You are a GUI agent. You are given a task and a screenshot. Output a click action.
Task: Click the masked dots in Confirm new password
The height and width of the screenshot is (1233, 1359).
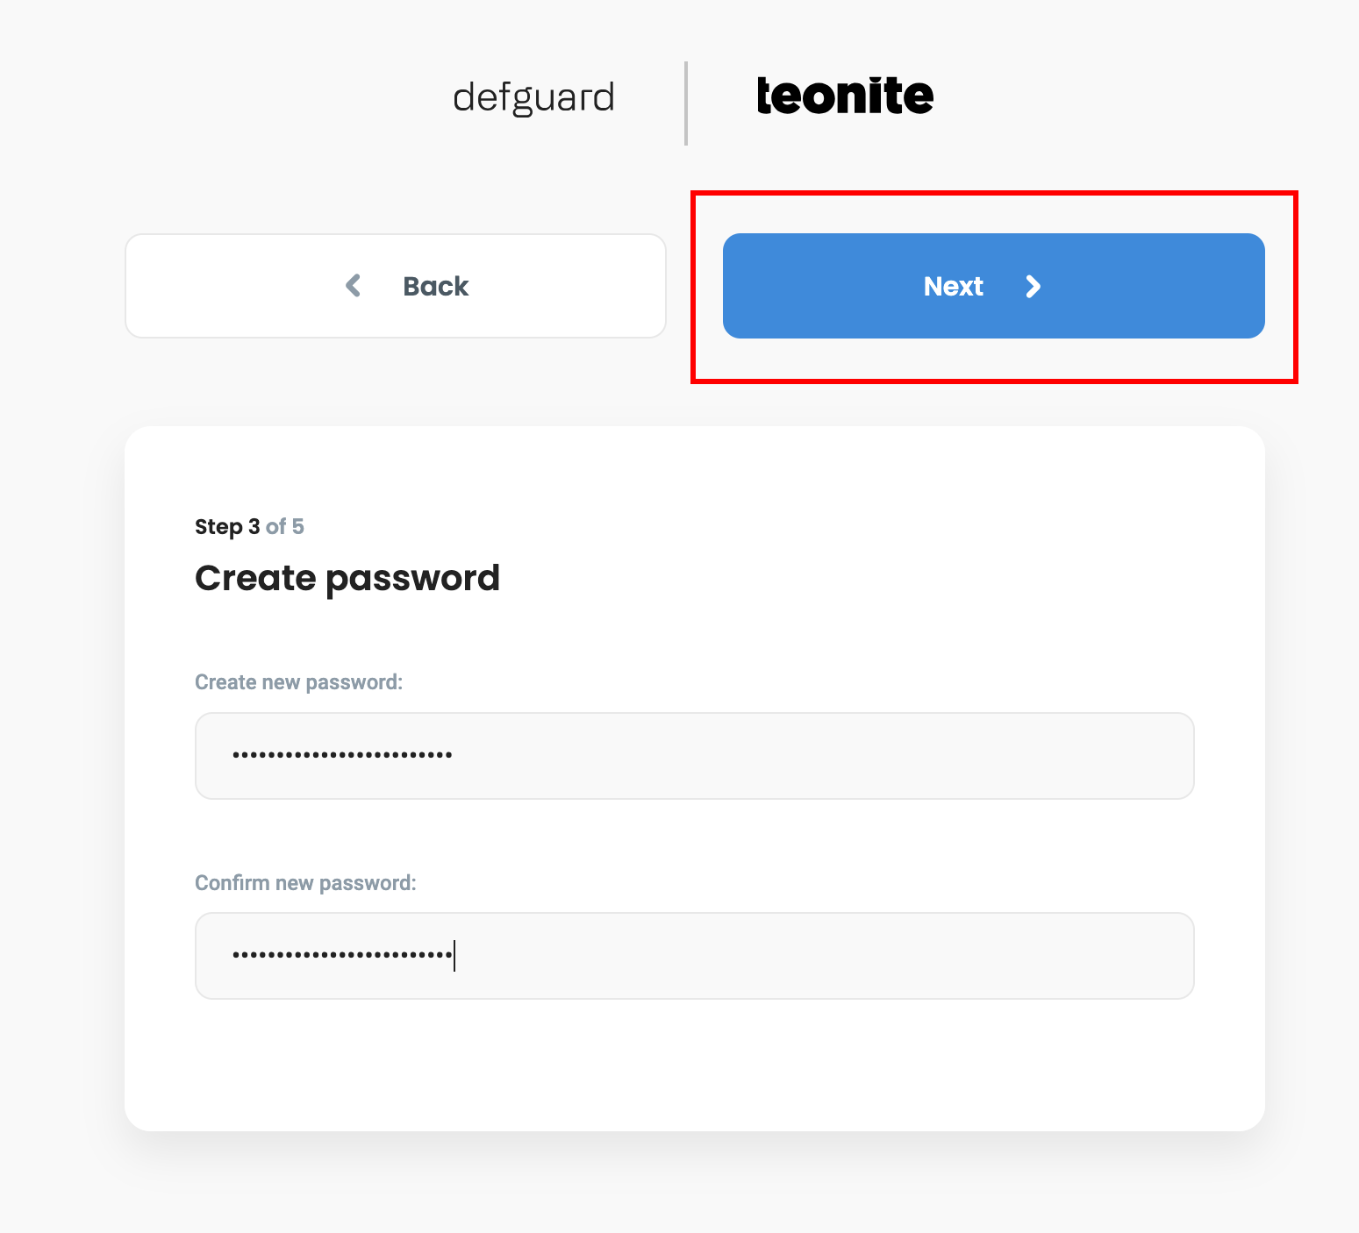point(342,955)
